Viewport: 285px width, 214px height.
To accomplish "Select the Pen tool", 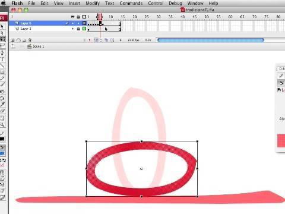I will pyautogui.click(x=2, y=52).
